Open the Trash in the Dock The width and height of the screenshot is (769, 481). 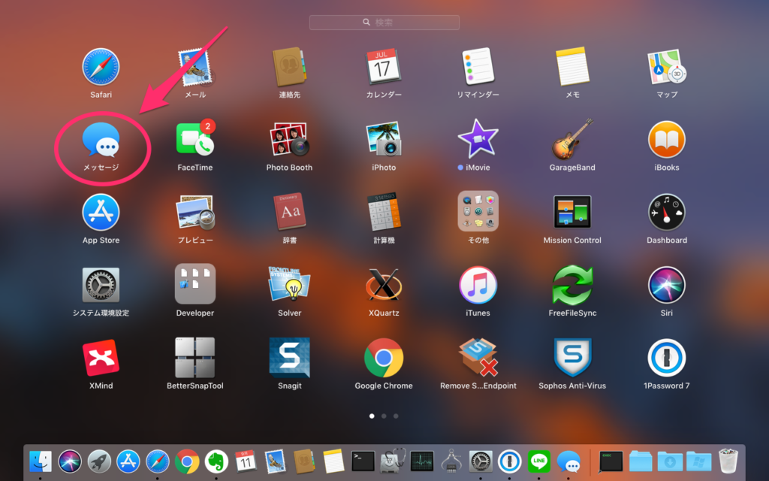[728, 461]
